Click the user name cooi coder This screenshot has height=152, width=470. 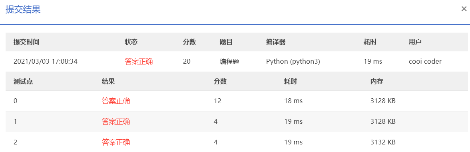[x=425, y=62]
